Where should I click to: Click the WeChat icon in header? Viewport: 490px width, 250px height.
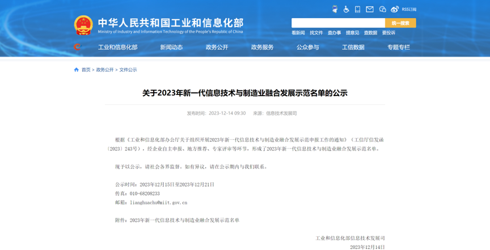point(382,9)
